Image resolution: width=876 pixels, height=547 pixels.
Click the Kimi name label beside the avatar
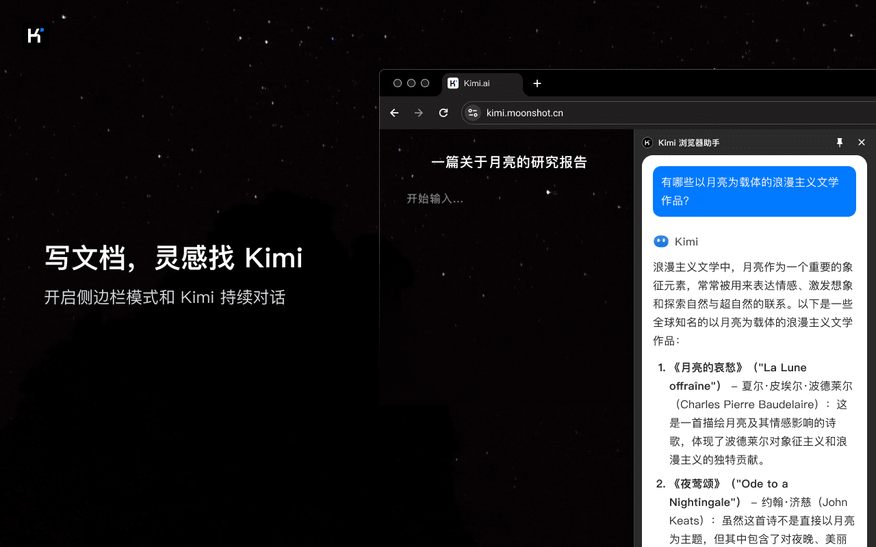pos(686,241)
